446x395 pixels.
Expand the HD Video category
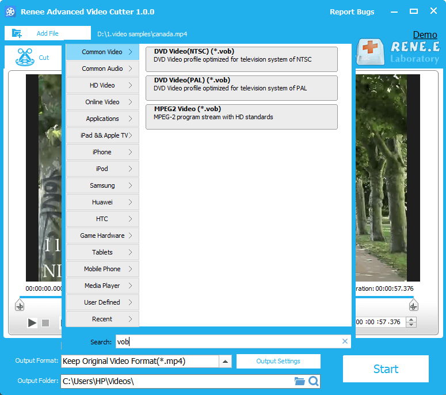[x=102, y=85]
